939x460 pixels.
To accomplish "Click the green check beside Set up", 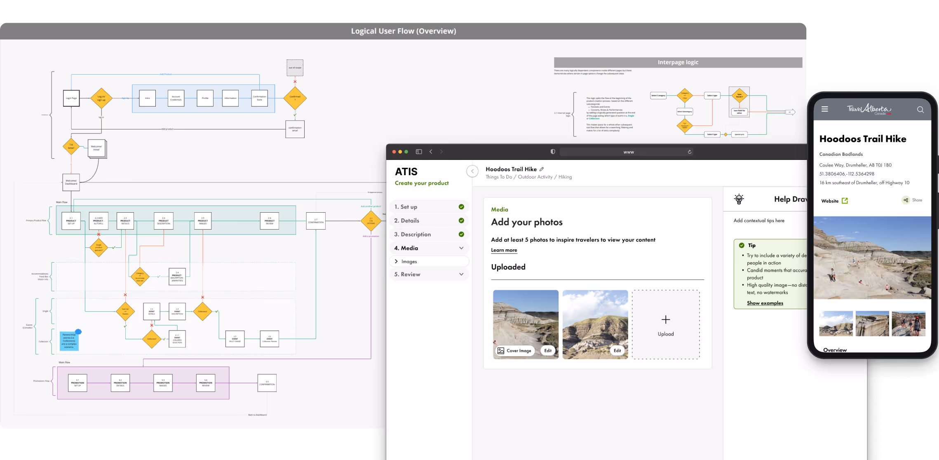I will click(461, 207).
